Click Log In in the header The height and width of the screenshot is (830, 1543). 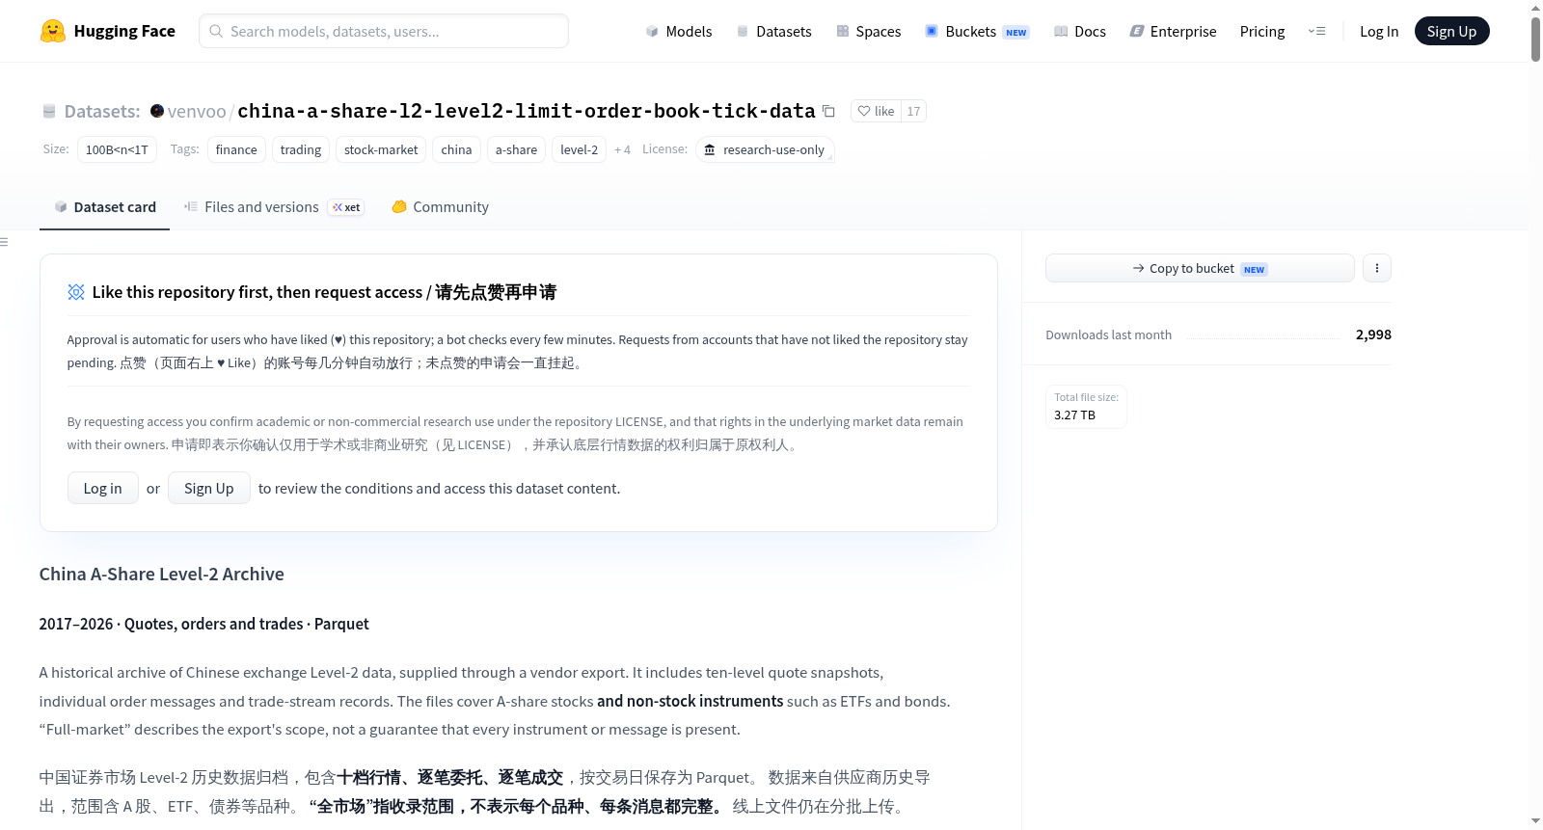pyautogui.click(x=1379, y=31)
